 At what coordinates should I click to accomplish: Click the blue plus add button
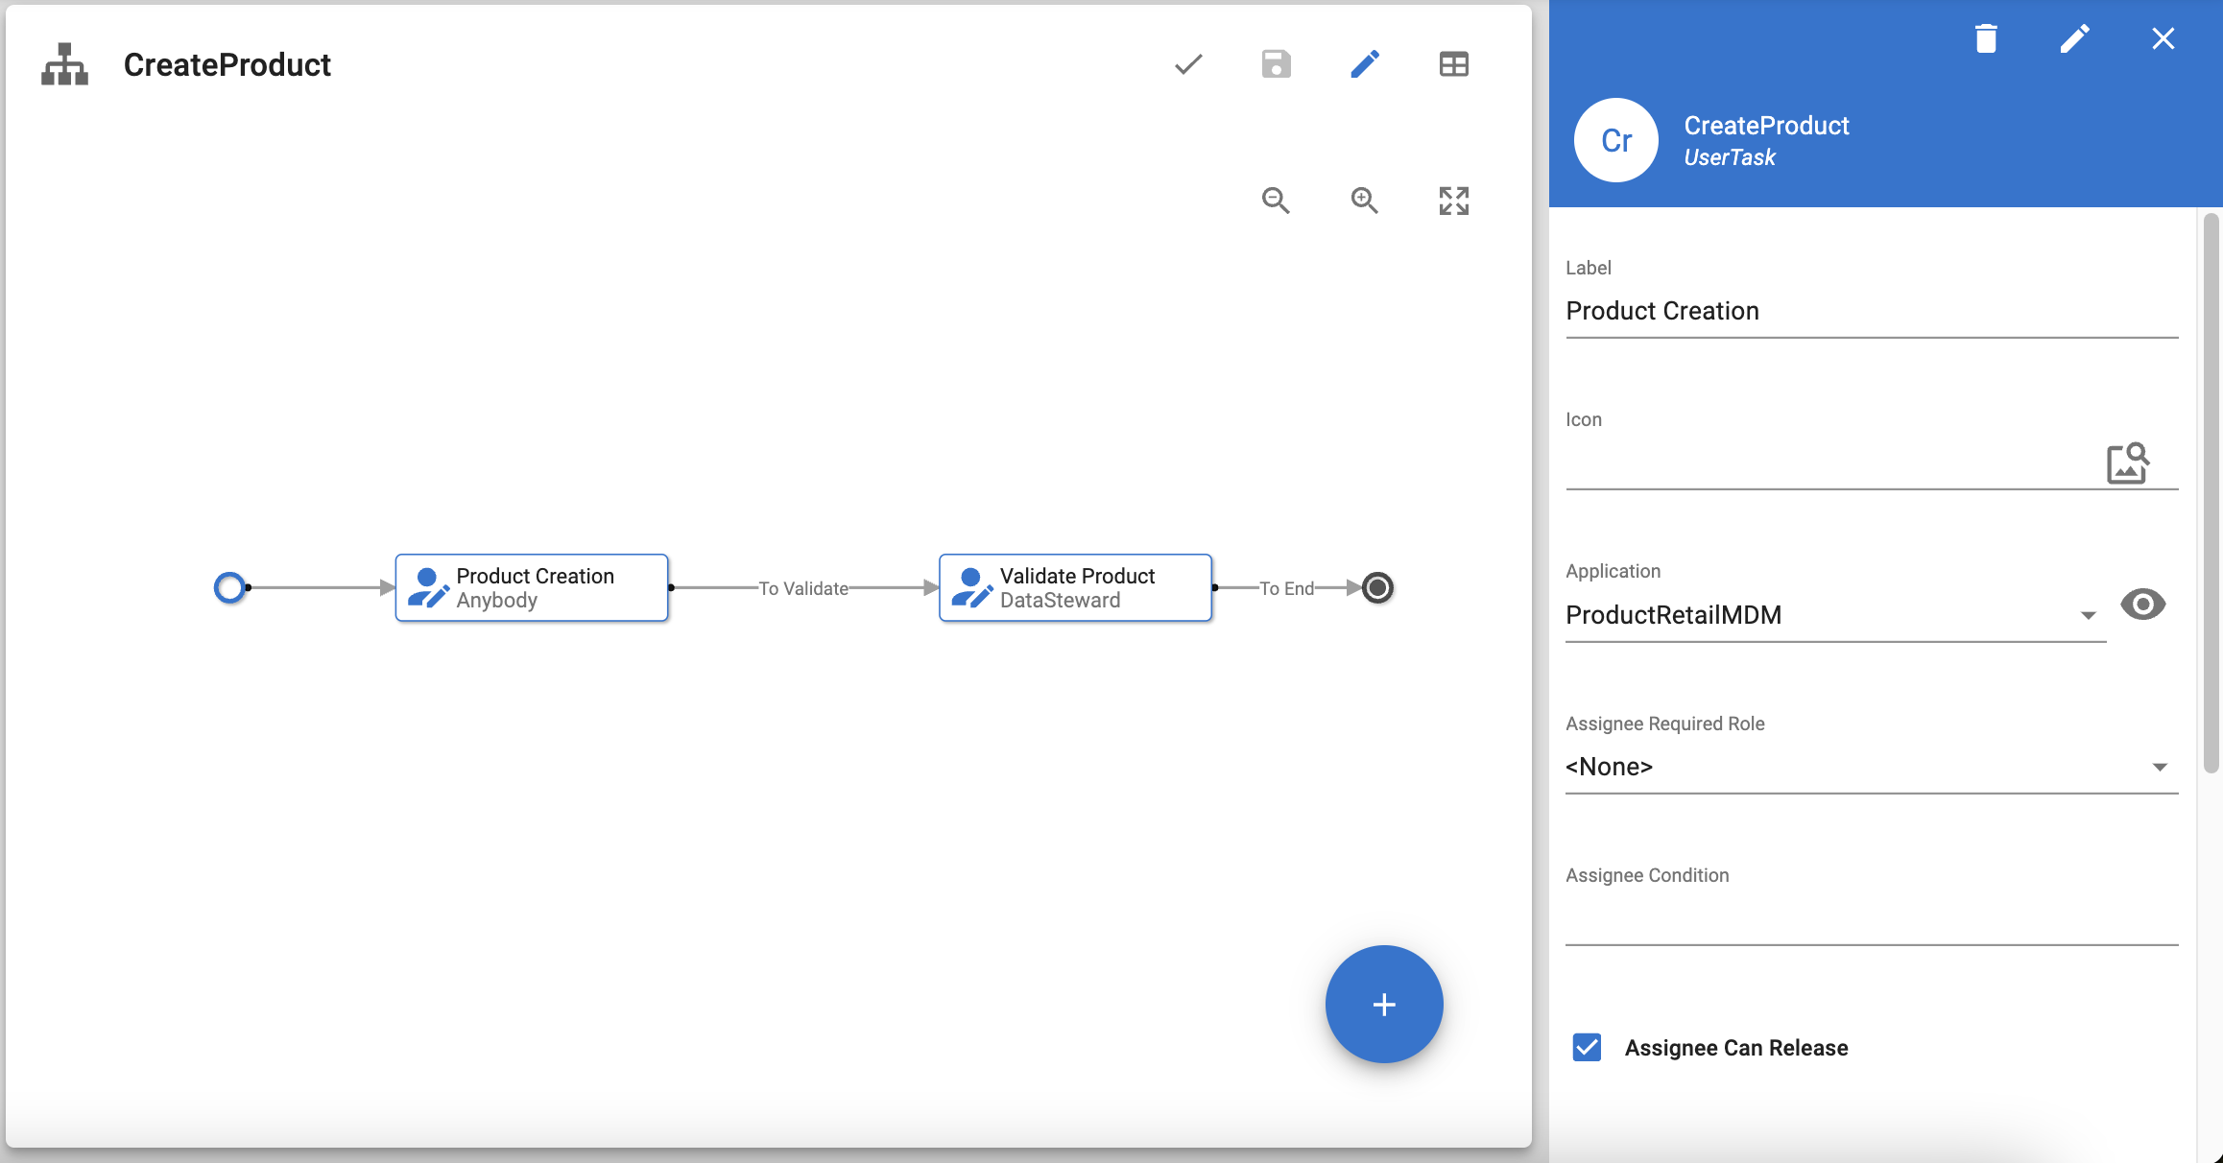[1383, 1005]
